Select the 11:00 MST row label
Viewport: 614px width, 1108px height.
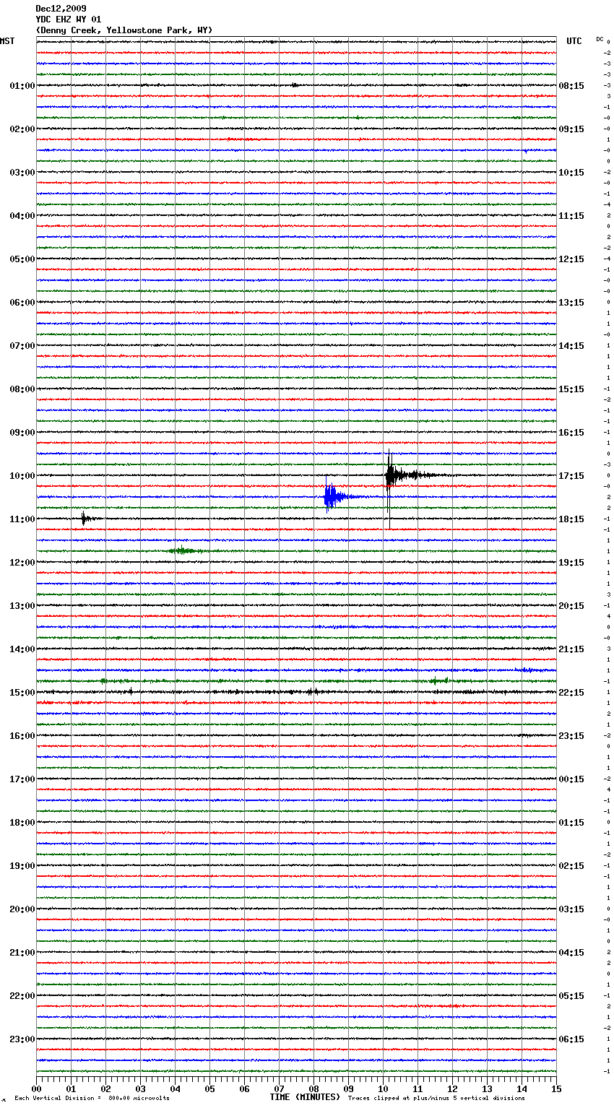[x=22, y=519]
